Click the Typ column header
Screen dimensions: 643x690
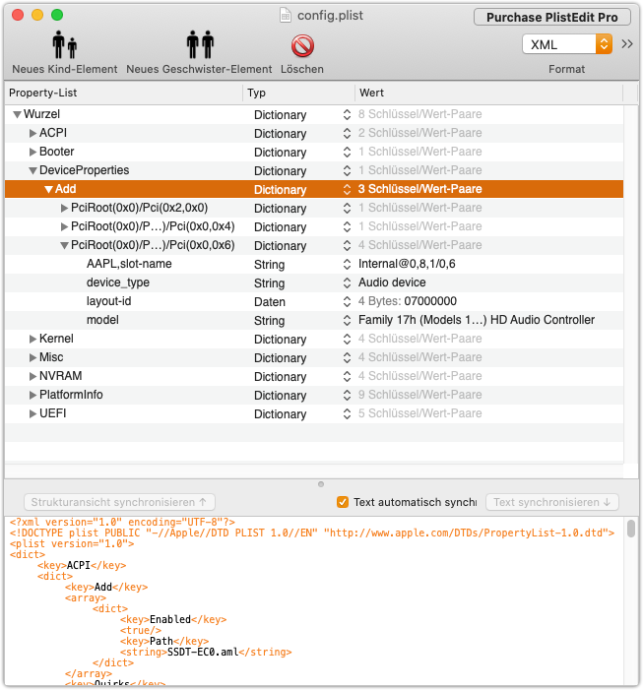click(x=298, y=93)
